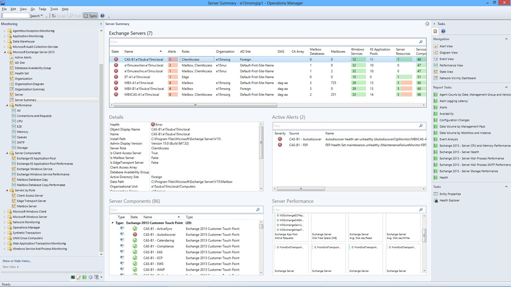Click the clipboard tasks tab icon in Tasks pane
511x287 pixels.
(435, 31)
